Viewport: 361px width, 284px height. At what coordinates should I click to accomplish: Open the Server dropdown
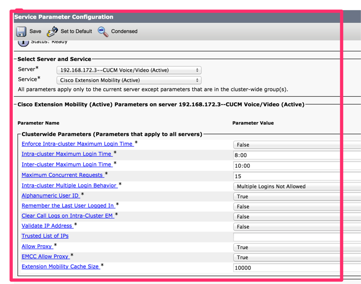pos(129,70)
